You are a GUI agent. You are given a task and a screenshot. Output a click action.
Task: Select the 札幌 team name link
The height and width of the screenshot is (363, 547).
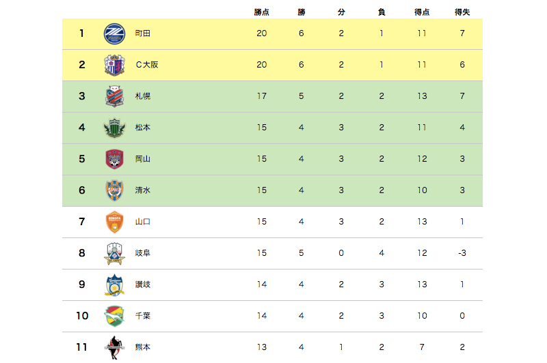[x=143, y=96]
